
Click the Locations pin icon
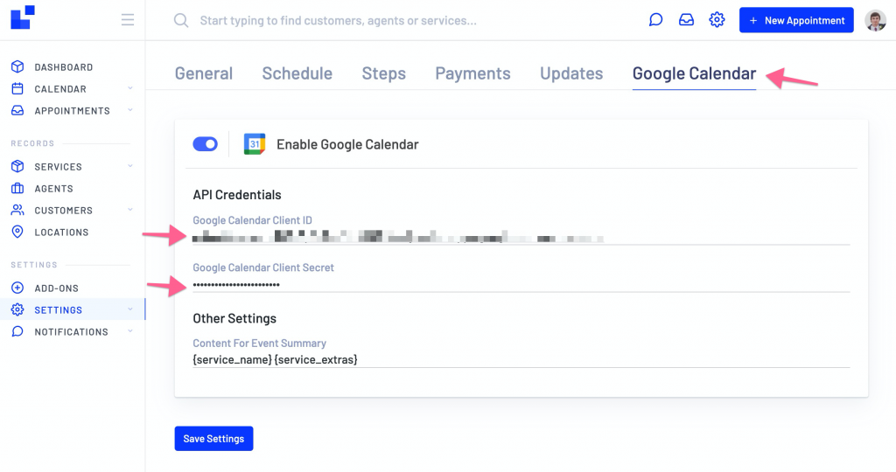pos(17,232)
